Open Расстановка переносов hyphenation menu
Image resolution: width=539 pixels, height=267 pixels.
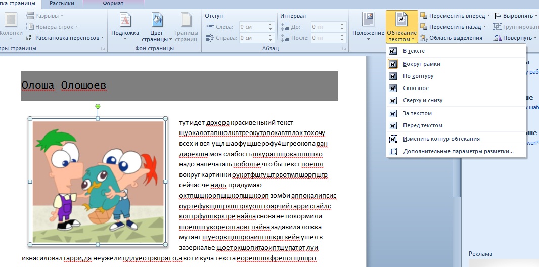pos(65,38)
